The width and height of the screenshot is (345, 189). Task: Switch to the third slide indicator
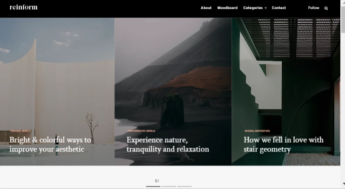(184, 186)
